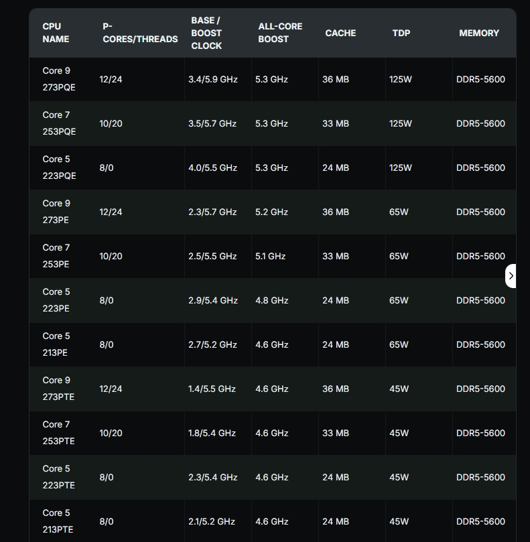
Task: Click the Core 7 253PE cell
Action: pyautogui.click(x=56, y=256)
